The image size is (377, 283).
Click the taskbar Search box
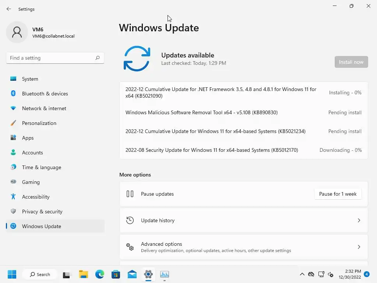[x=40, y=274]
